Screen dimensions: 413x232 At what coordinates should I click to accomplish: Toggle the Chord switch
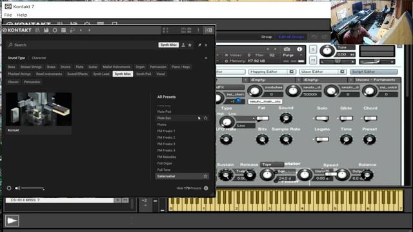pyautogui.click(x=370, y=119)
